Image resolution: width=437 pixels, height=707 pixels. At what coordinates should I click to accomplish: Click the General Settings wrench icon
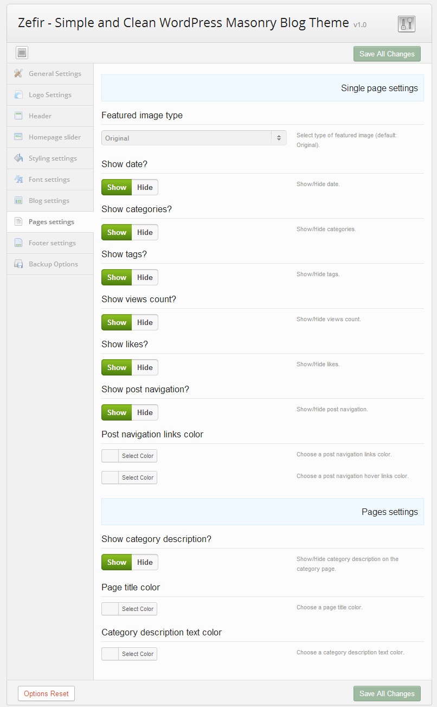point(18,73)
